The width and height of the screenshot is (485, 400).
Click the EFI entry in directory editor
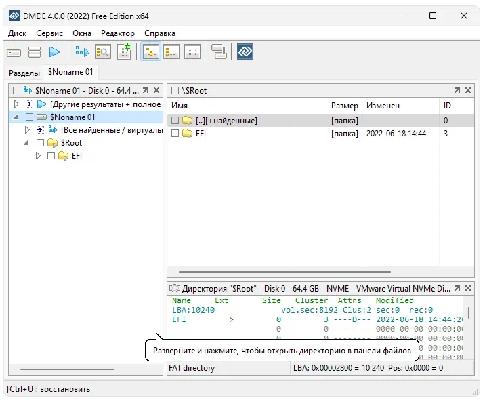[x=179, y=319]
